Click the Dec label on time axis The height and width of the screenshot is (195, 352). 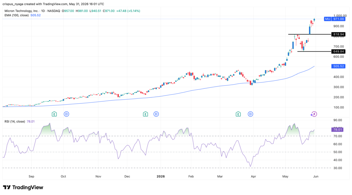coord(127,176)
